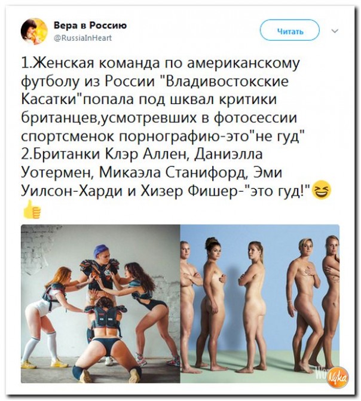Open the @RussiaInHeart handle link

pos(83,38)
